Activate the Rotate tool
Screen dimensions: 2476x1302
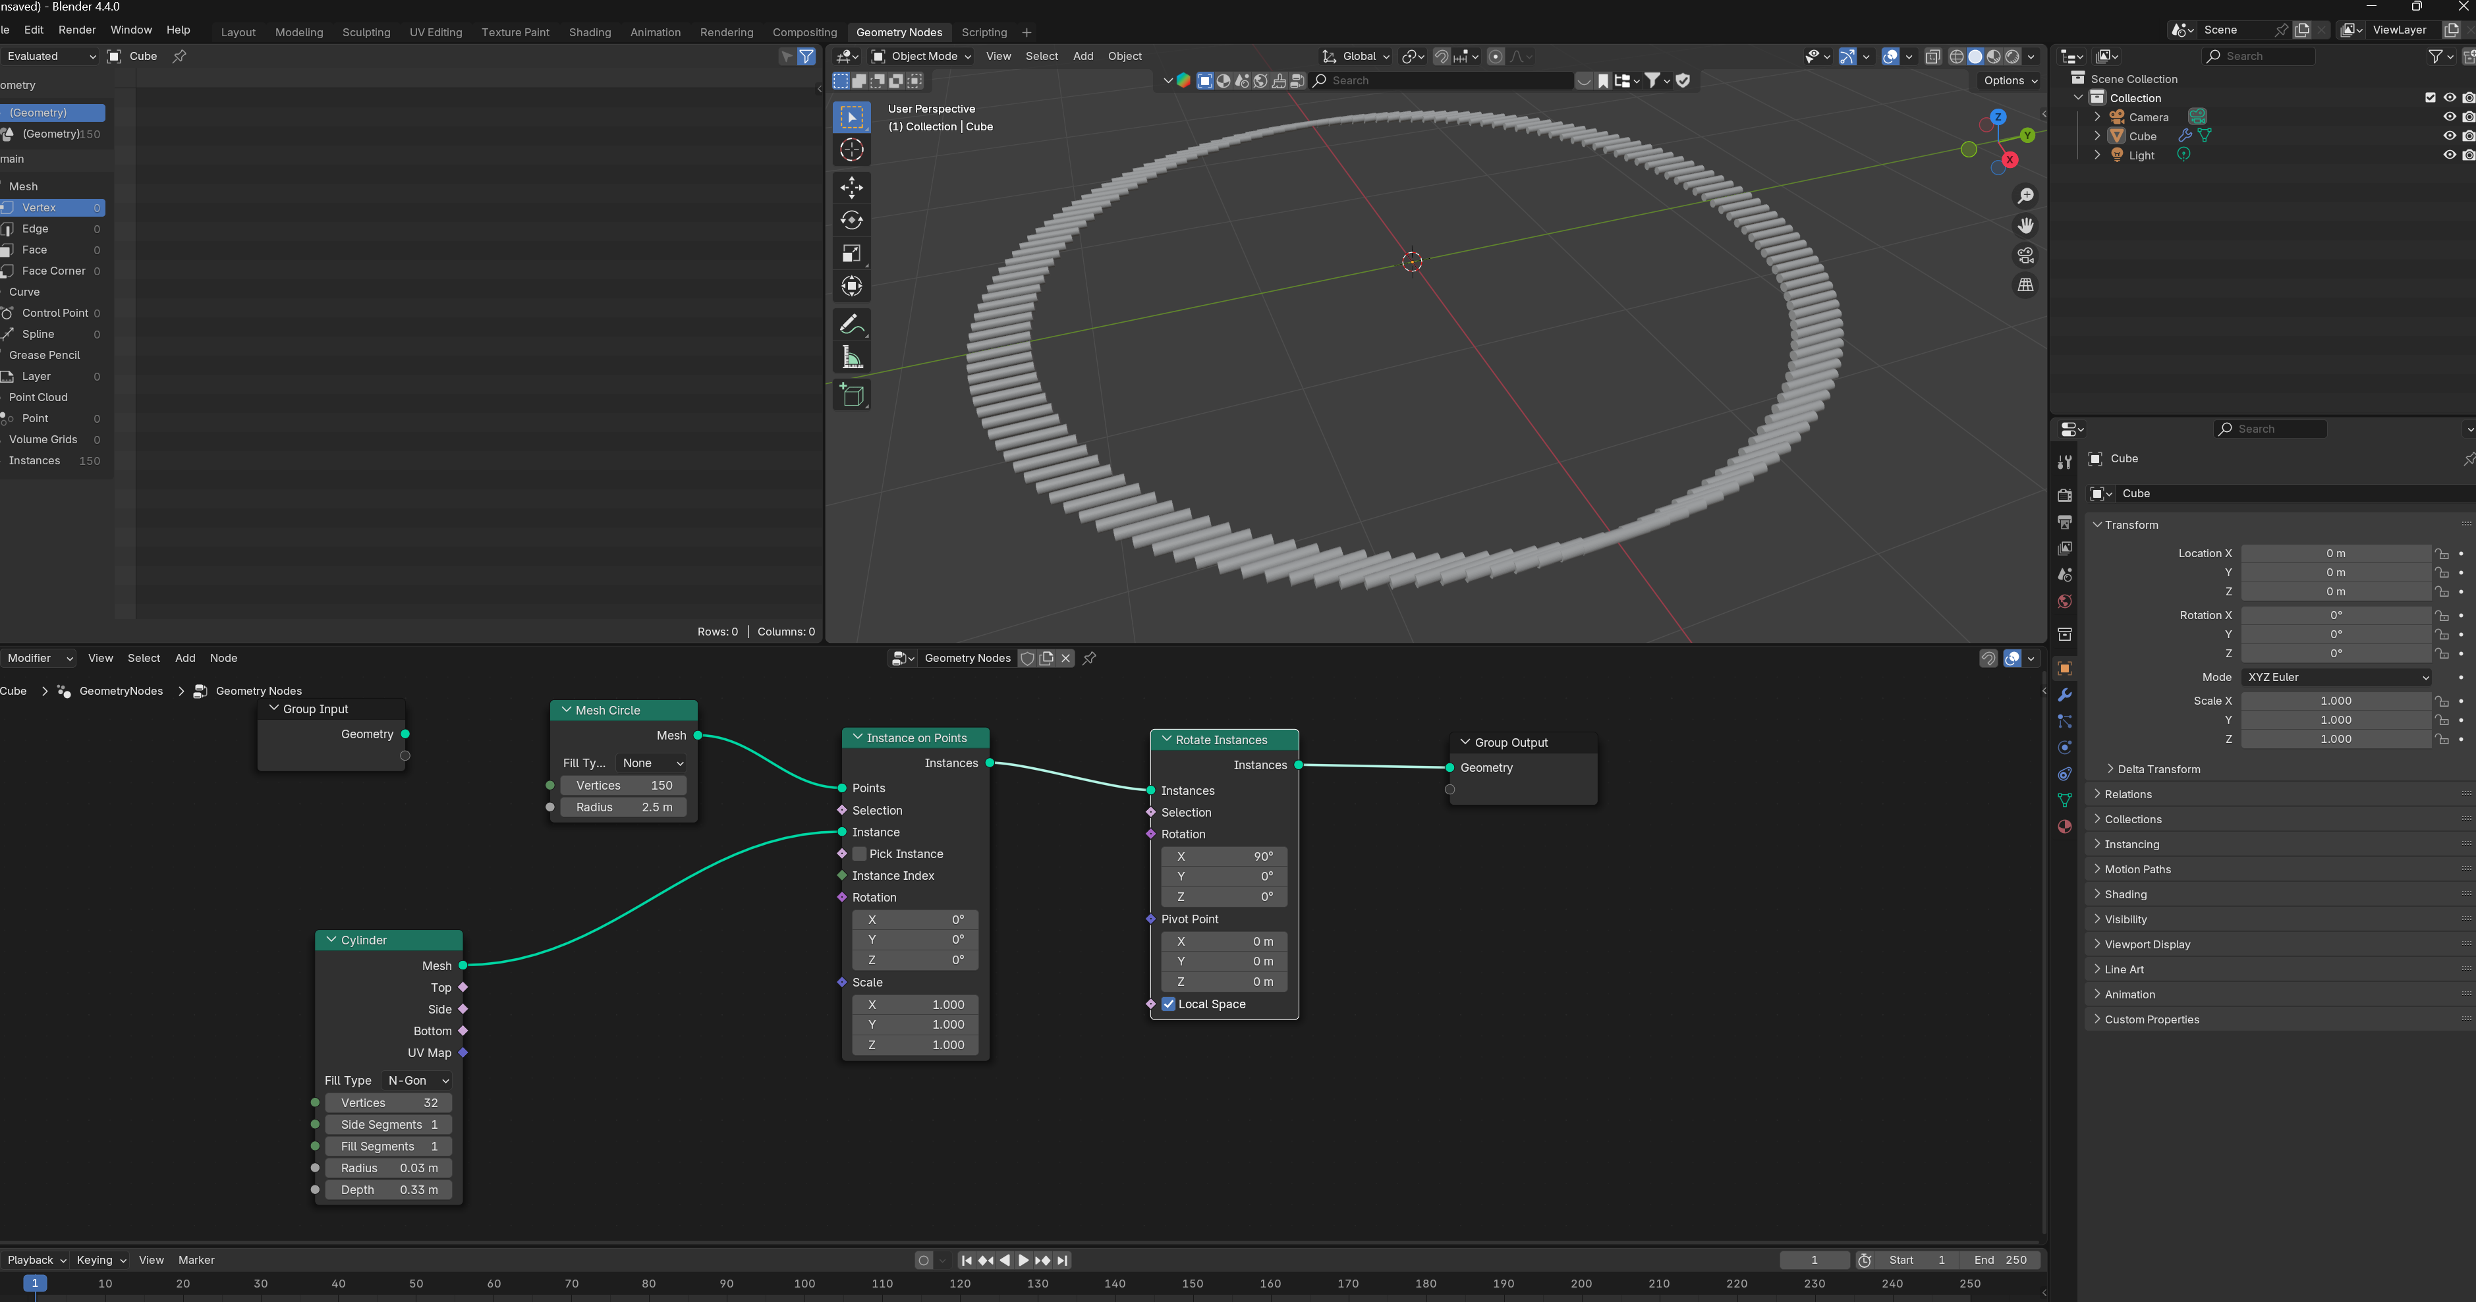point(851,220)
